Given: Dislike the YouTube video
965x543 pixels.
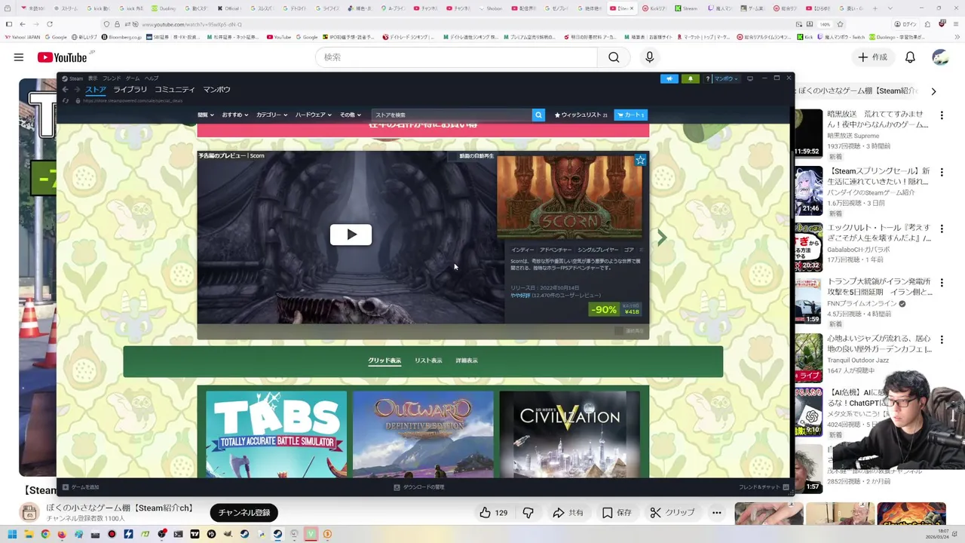Looking at the screenshot, I should coord(528,513).
